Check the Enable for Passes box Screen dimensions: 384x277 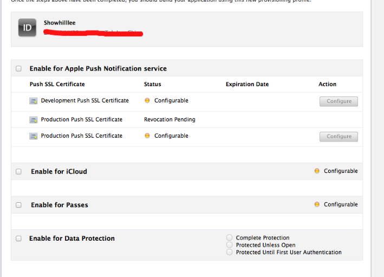click(18, 205)
